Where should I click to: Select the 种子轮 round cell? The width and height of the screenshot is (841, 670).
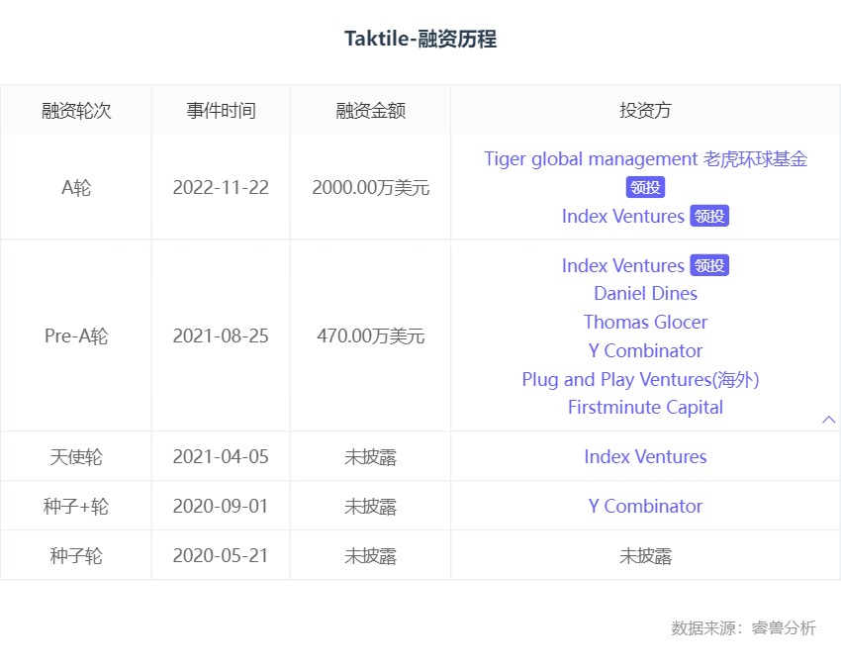[76, 556]
